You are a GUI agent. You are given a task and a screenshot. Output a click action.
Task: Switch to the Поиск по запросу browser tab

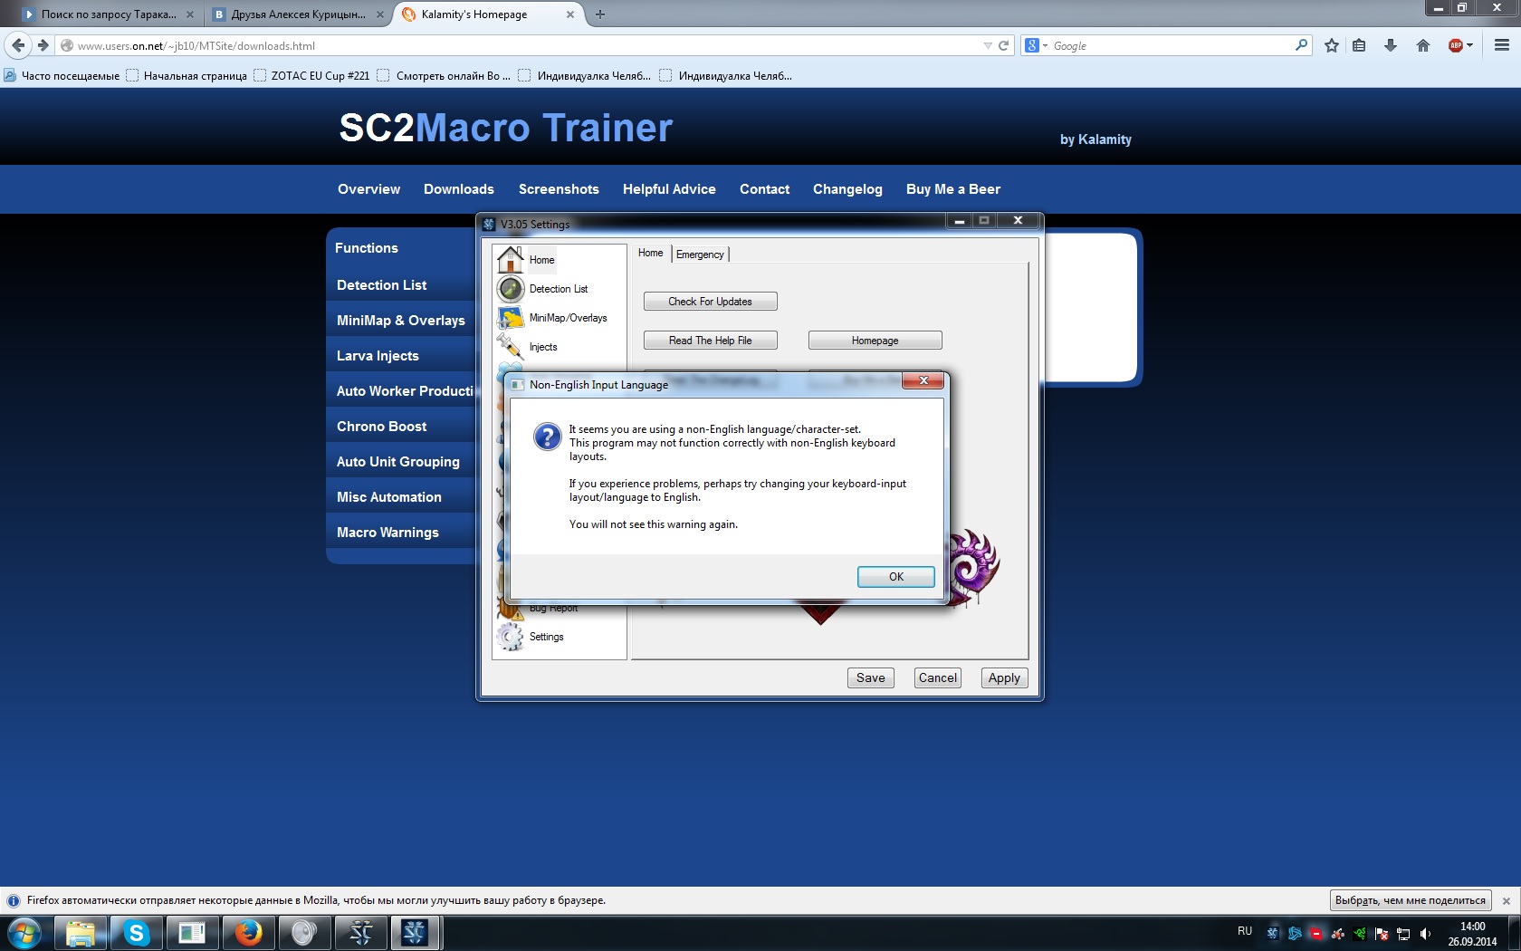click(x=109, y=14)
